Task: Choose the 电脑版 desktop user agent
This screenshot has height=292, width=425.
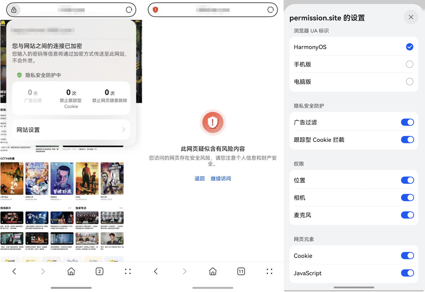Action: pyautogui.click(x=409, y=82)
